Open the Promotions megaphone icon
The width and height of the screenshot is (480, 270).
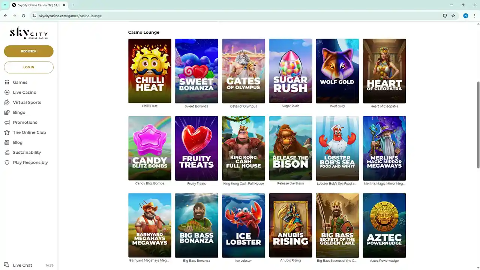[x=7, y=123]
